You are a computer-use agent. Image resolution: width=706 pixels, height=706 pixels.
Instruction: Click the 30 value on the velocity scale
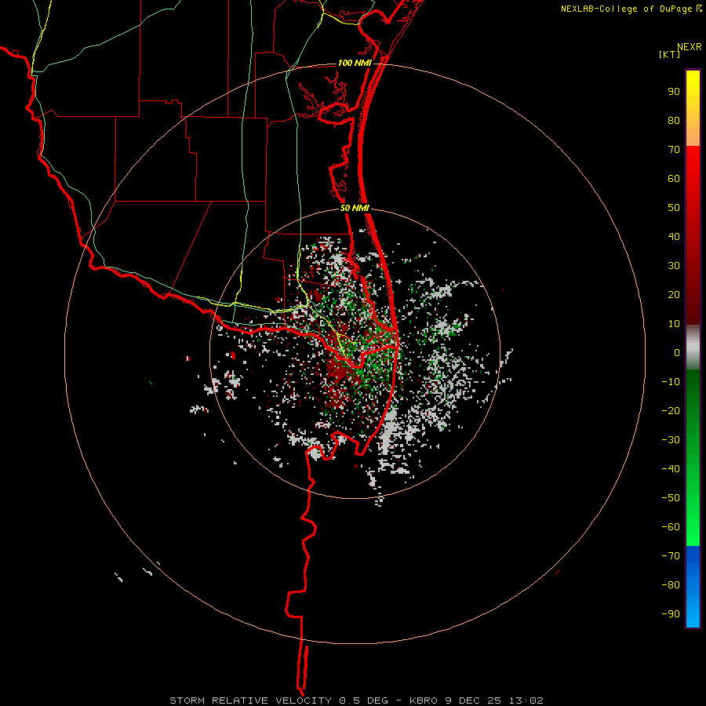(674, 266)
